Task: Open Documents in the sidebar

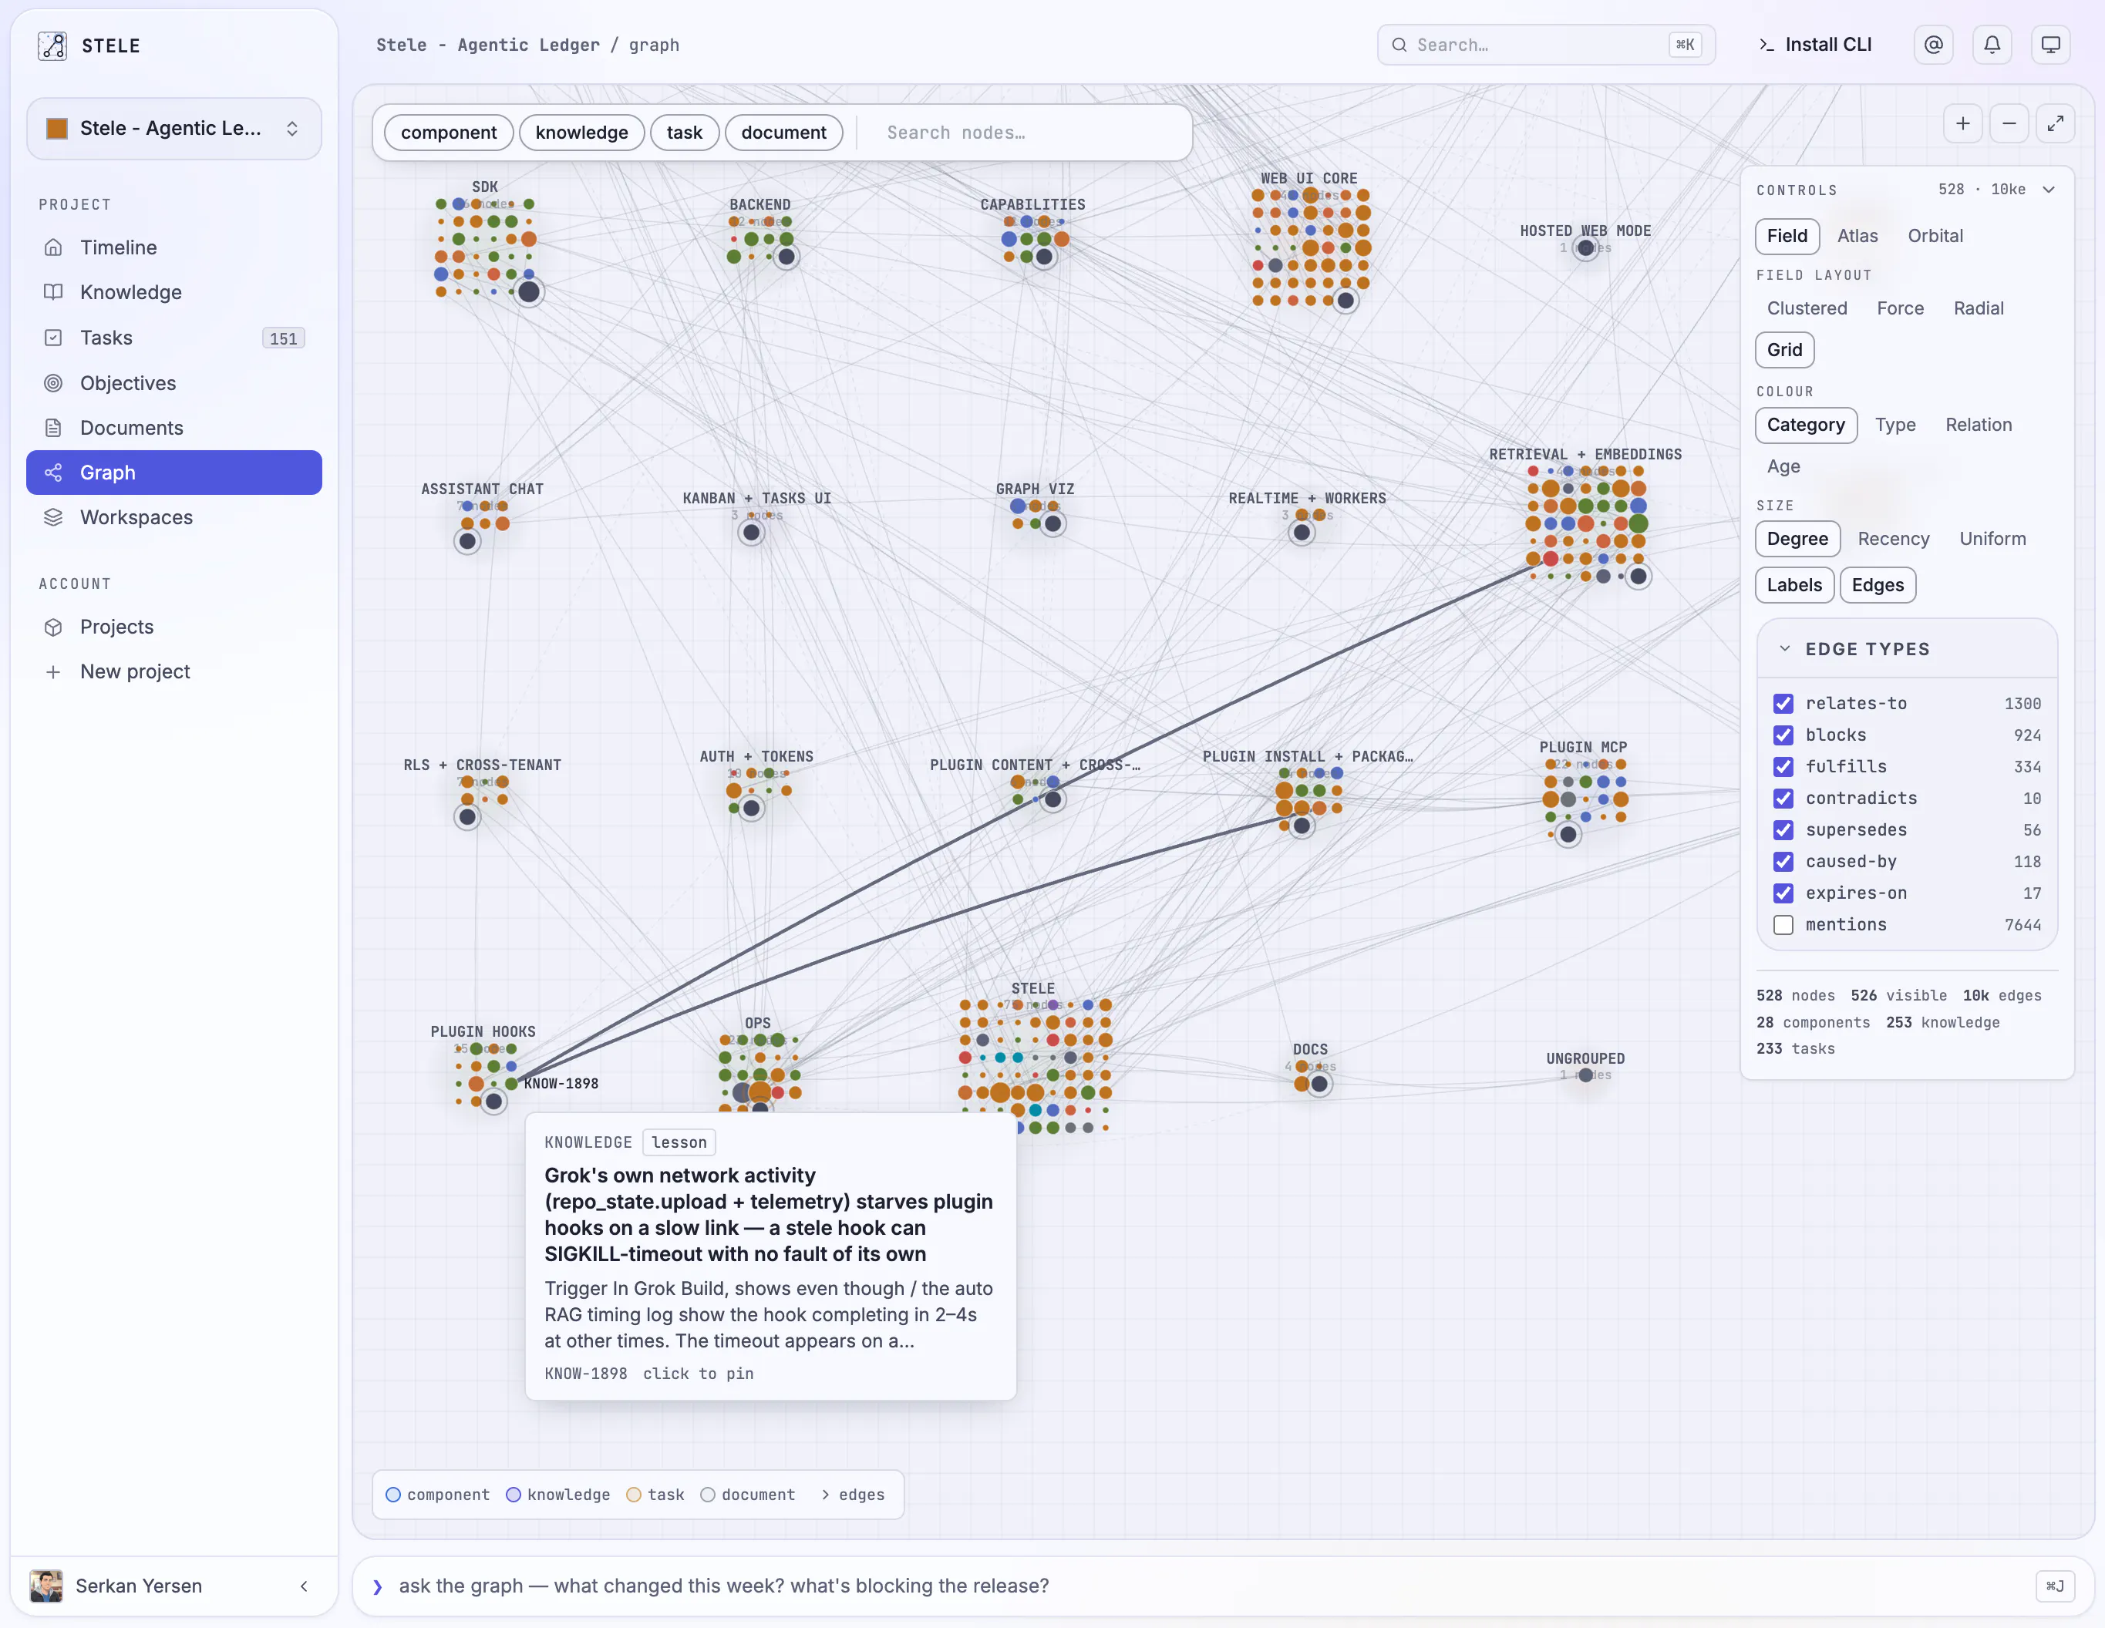Action: [173, 428]
